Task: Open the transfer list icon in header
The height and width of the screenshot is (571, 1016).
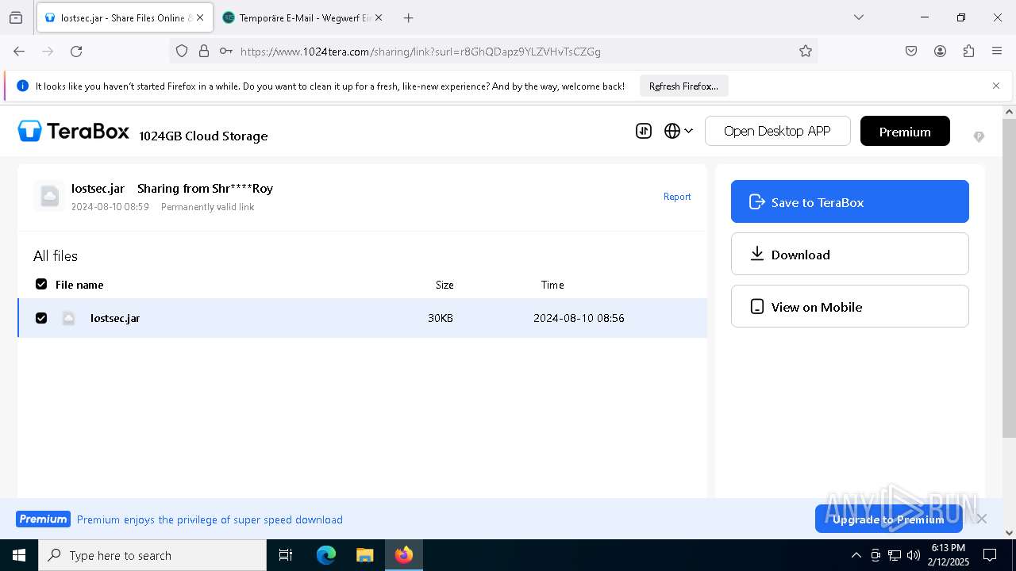Action: [x=644, y=131]
